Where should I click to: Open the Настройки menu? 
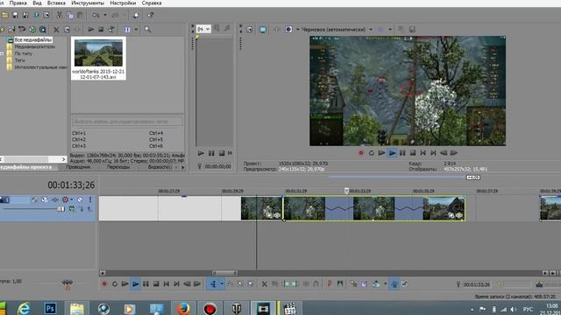[x=123, y=3]
